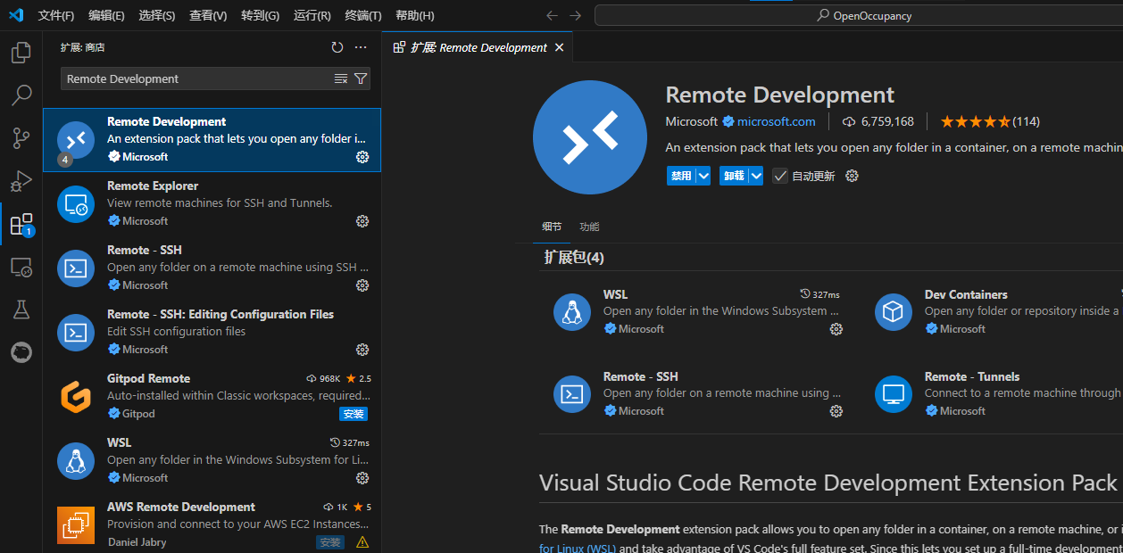1123x553 pixels.
Task: Open gear of WSL card in extension pack
Action: [x=836, y=329]
